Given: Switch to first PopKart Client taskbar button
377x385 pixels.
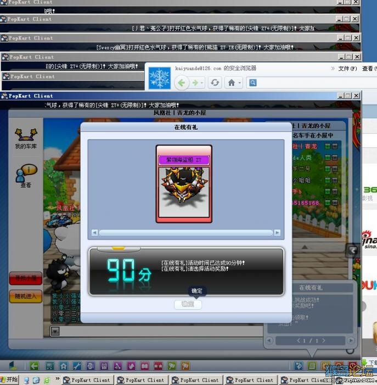Looking at the screenshot, I should point(87,380).
